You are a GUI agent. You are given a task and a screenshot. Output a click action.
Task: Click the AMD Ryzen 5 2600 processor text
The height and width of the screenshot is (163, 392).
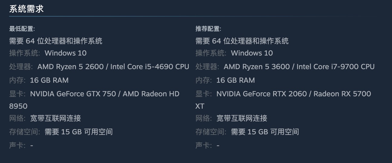[x=70, y=67]
